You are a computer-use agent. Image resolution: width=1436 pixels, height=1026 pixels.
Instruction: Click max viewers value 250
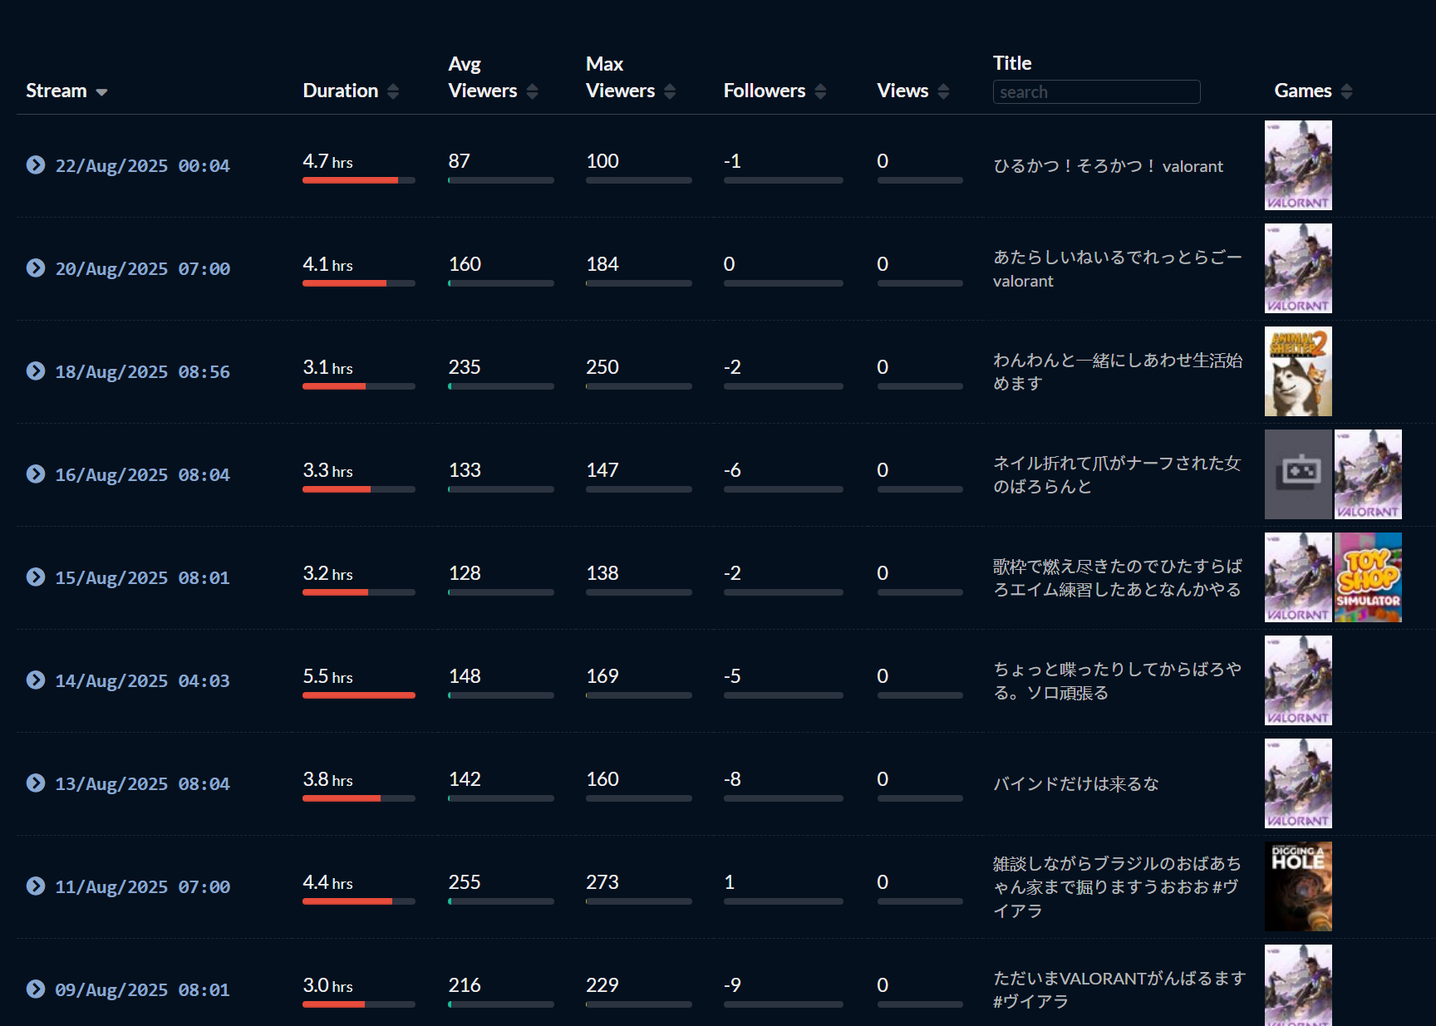(x=602, y=367)
